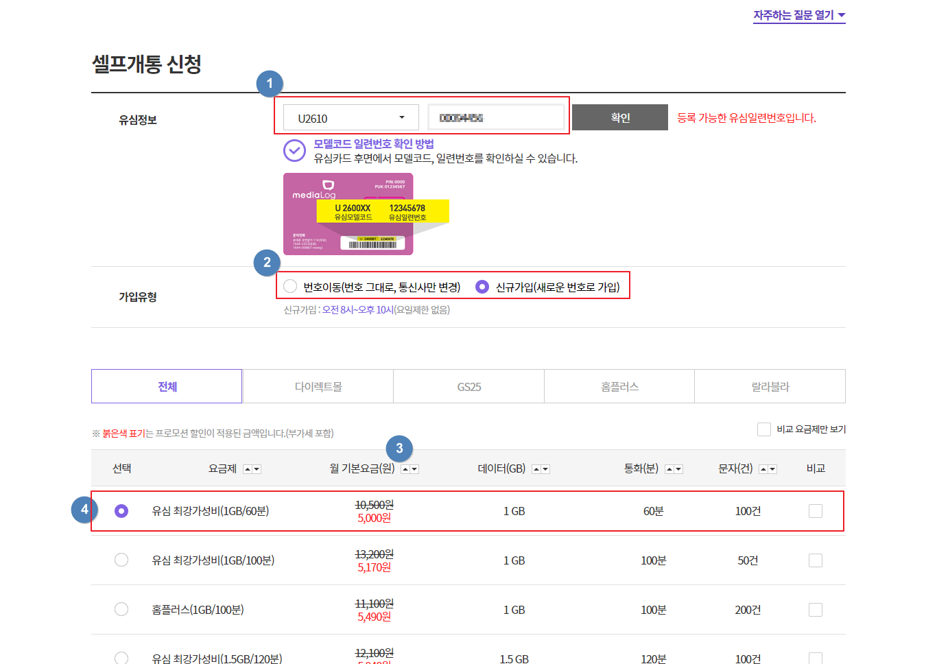Sort 월 기본요금 column with up arrow
The image size is (937, 664).
click(405, 469)
